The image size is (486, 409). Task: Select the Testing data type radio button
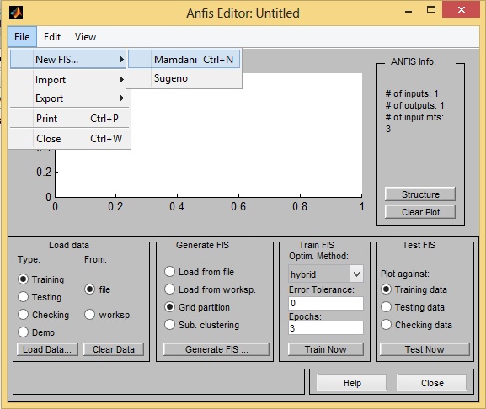24,297
